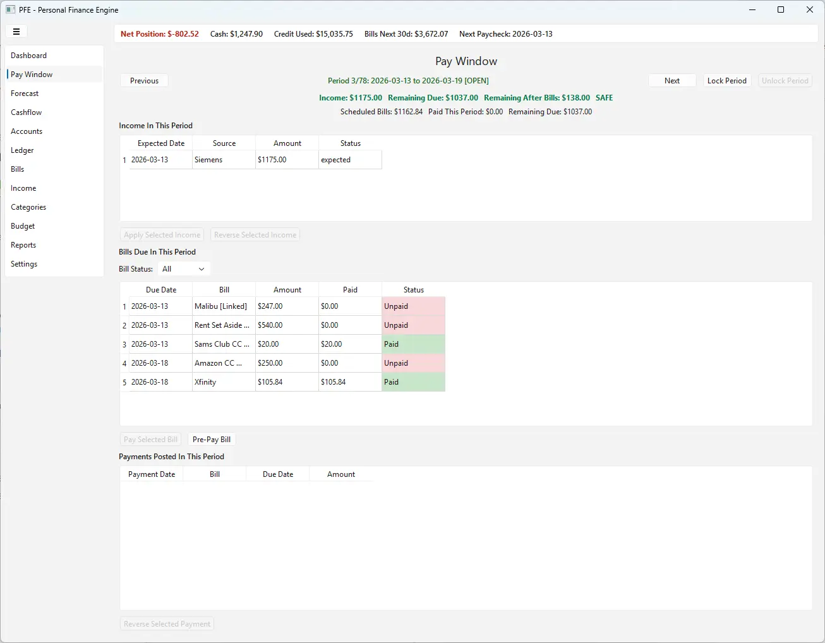Select the $1175.00 income amount cell

[287, 160]
